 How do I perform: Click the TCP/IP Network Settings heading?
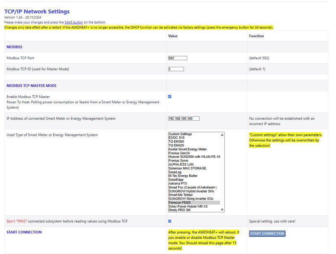point(37,11)
